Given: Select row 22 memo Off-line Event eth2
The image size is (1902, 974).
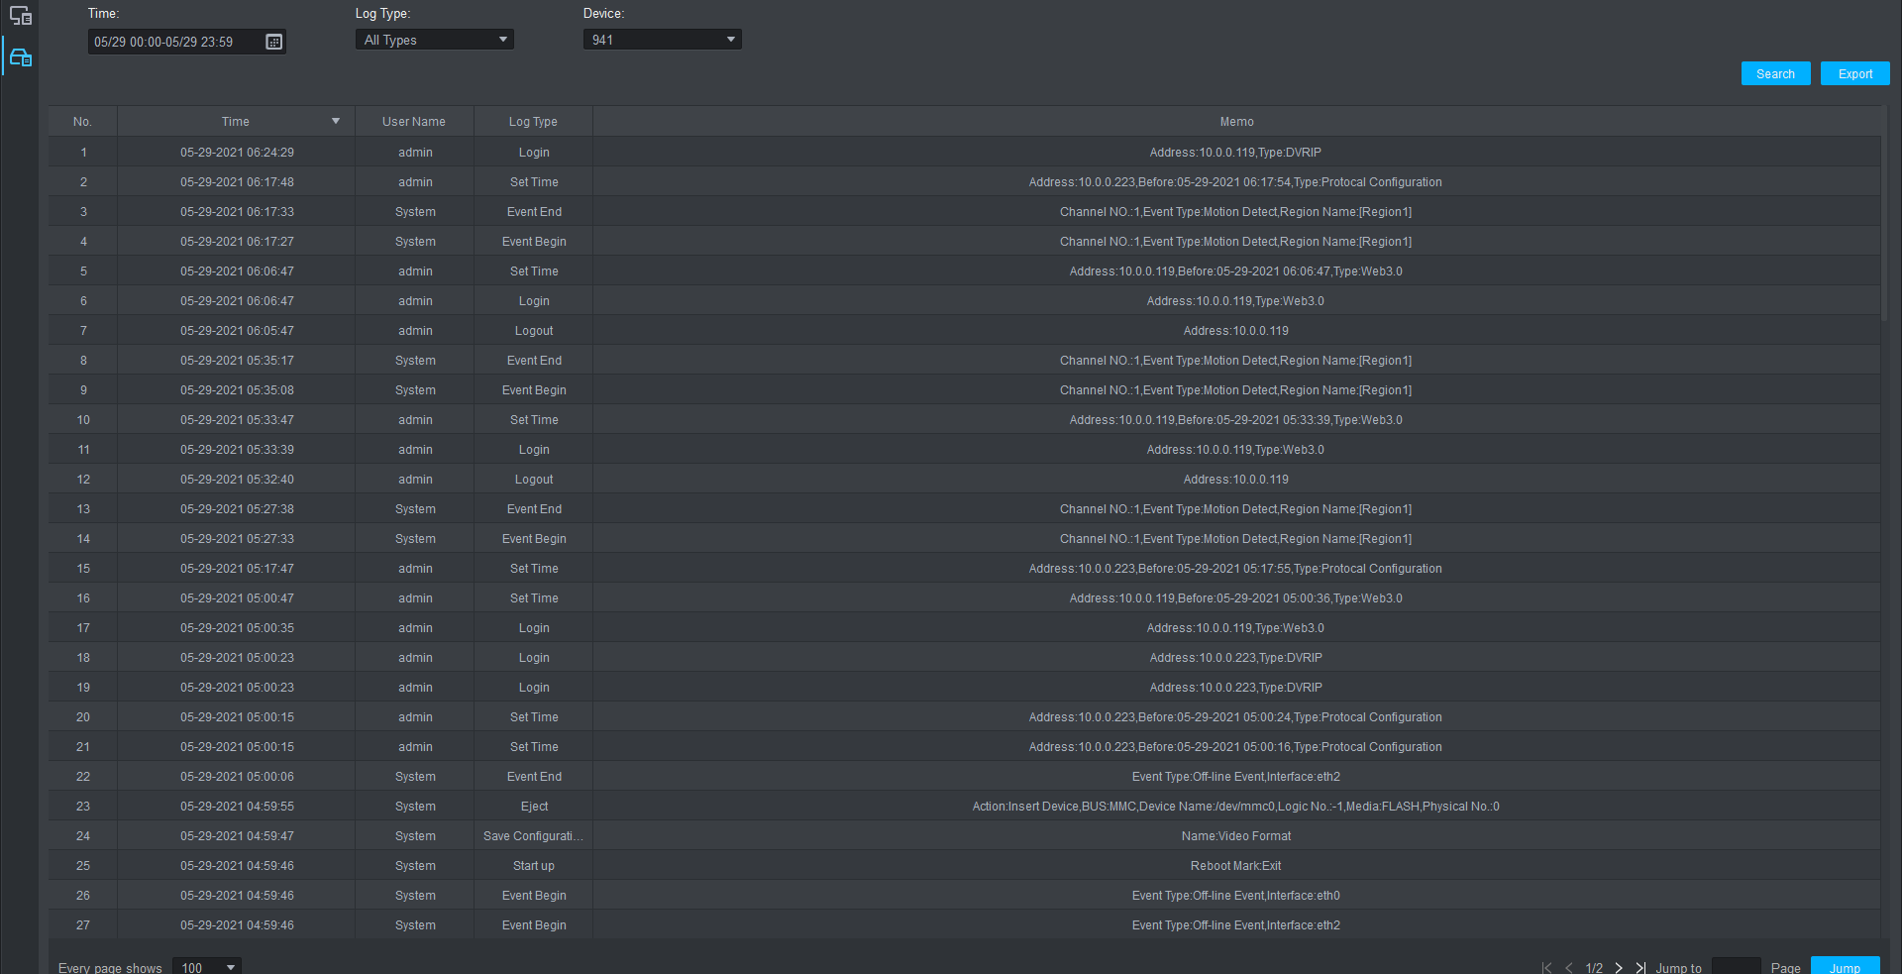Looking at the screenshot, I should [1235, 776].
